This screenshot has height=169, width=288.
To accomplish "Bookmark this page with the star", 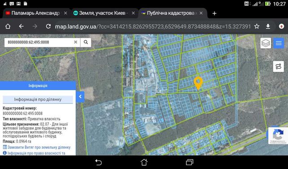I will (x=257, y=26).
